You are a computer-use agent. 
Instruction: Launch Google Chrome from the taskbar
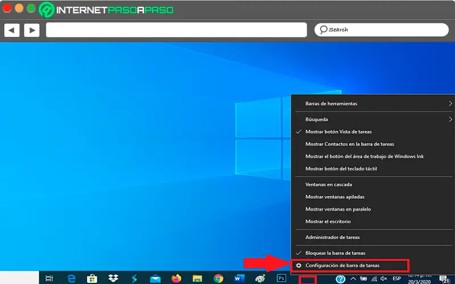pos(218,278)
